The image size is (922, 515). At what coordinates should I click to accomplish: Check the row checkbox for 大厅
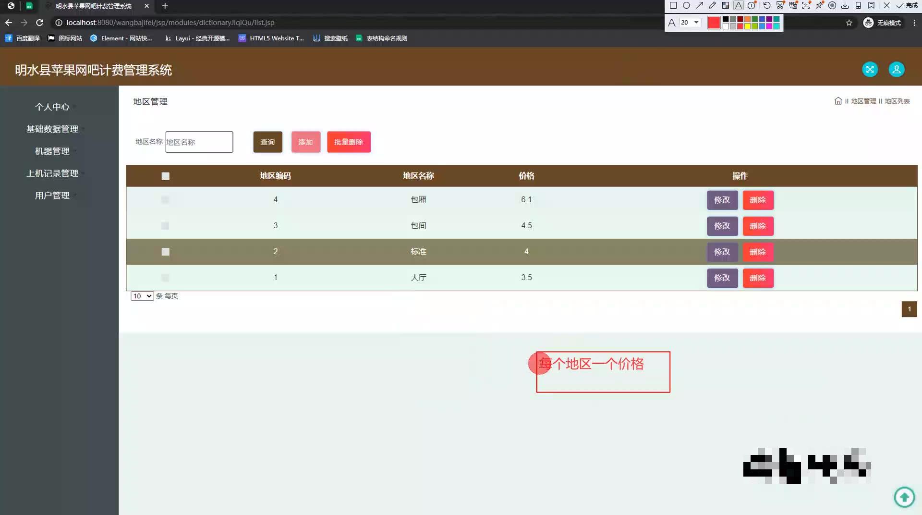click(165, 278)
